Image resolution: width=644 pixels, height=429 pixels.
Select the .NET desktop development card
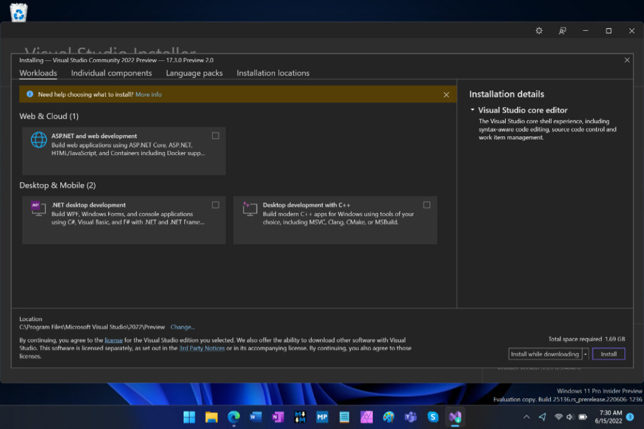click(x=124, y=220)
